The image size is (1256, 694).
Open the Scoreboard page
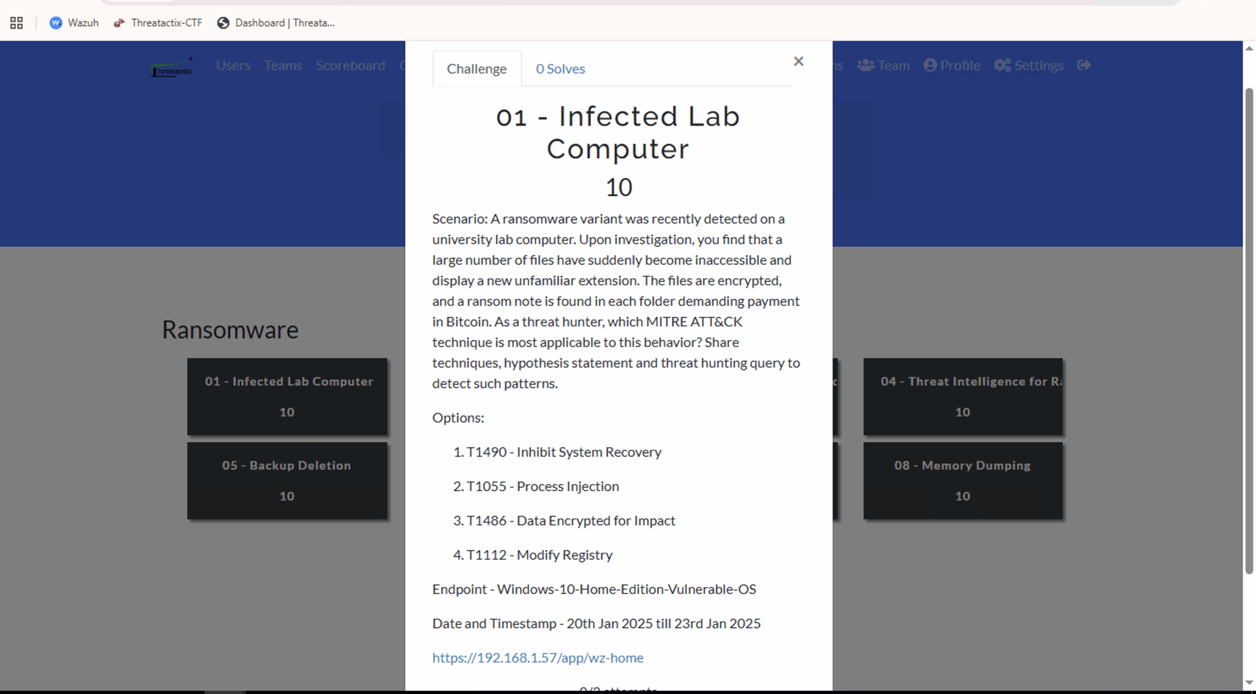tap(350, 65)
